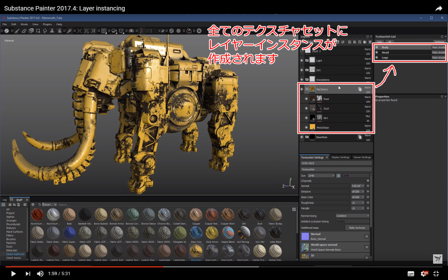Open Metallic channel format dropdown
The image size is (448, 280).
[358, 208]
